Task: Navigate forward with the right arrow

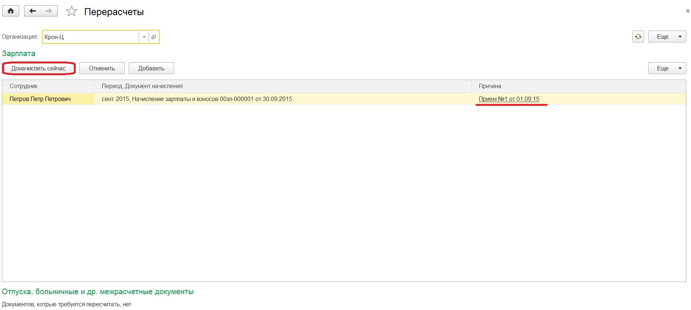Action: tap(49, 11)
